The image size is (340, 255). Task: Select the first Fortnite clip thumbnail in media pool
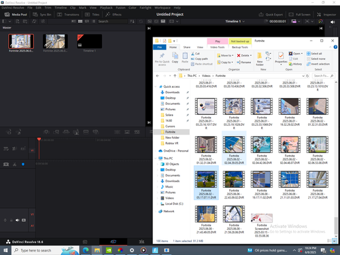click(21, 41)
